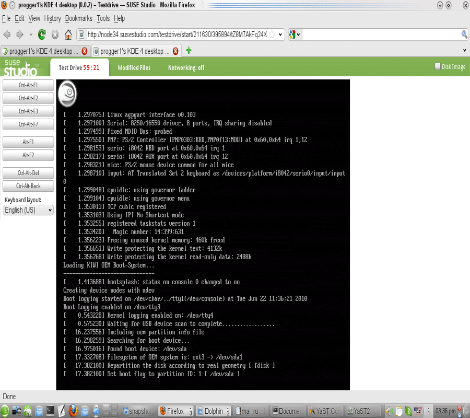The width and height of the screenshot is (470, 418).
Task: Open the Edit menu
Action: 19,19
